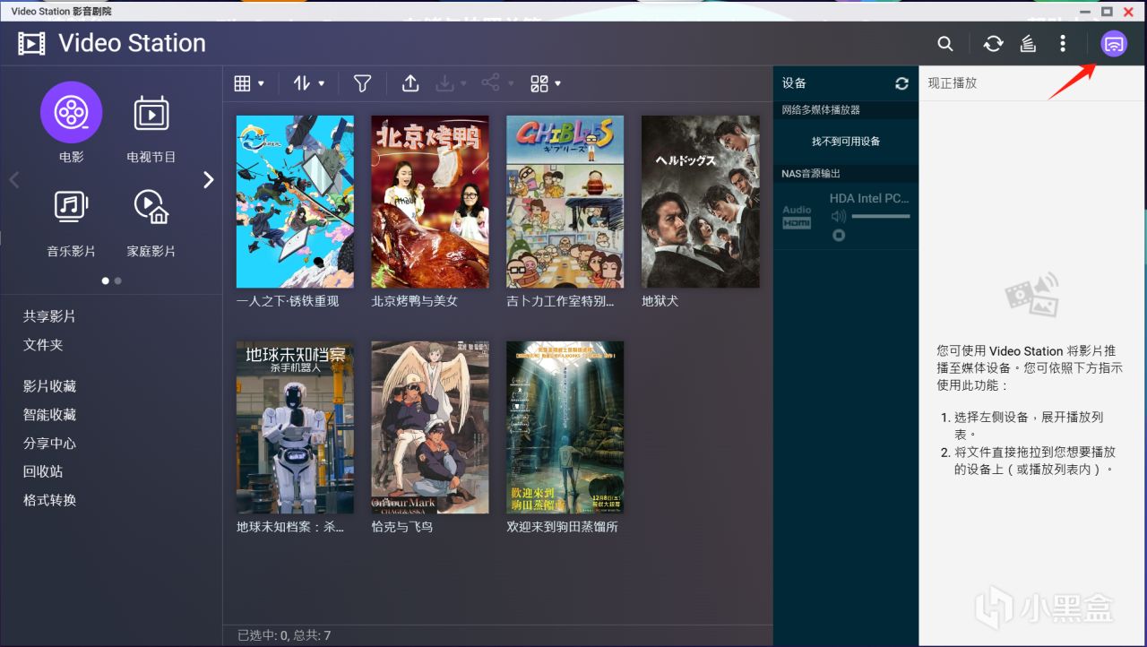Select the 地狱犬 poster
Image resolution: width=1147 pixels, height=647 pixels.
[701, 202]
